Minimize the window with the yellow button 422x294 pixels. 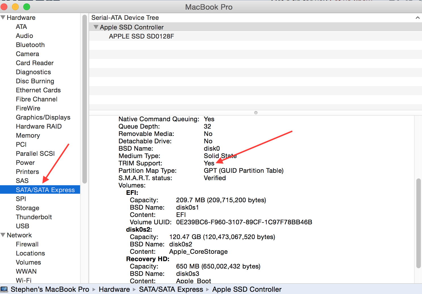click(15, 7)
